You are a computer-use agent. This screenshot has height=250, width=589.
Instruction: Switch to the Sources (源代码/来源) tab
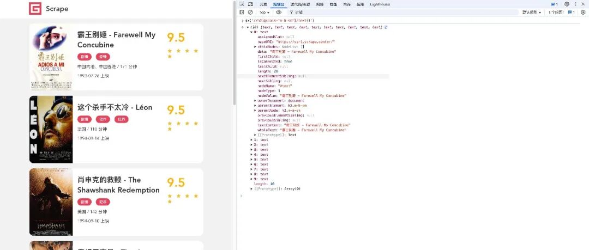[x=300, y=4]
